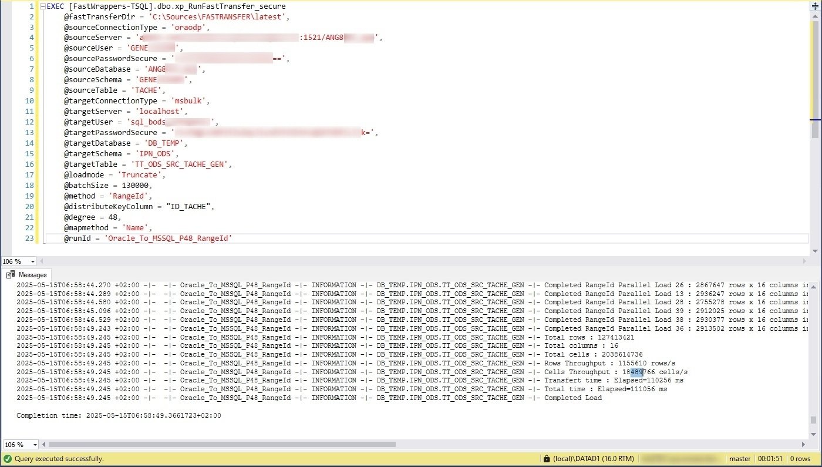The image size is (822, 467).
Task: Click the 'TT_ODS_SRC_TACHE_GEN' target table value
Action: 181,165
